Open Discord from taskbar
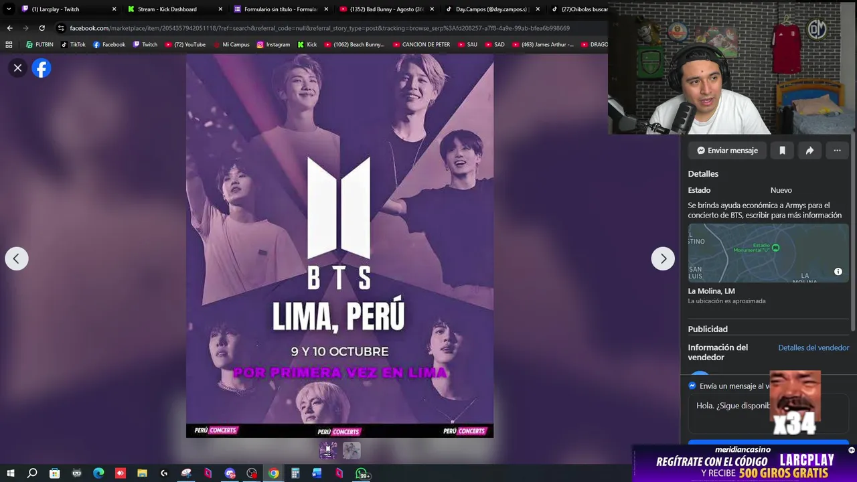Screen dimensions: 857x482 230,473
